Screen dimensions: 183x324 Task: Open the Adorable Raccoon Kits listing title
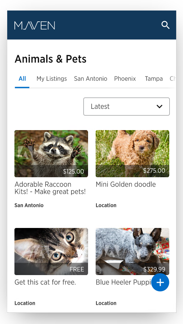[x=50, y=188]
